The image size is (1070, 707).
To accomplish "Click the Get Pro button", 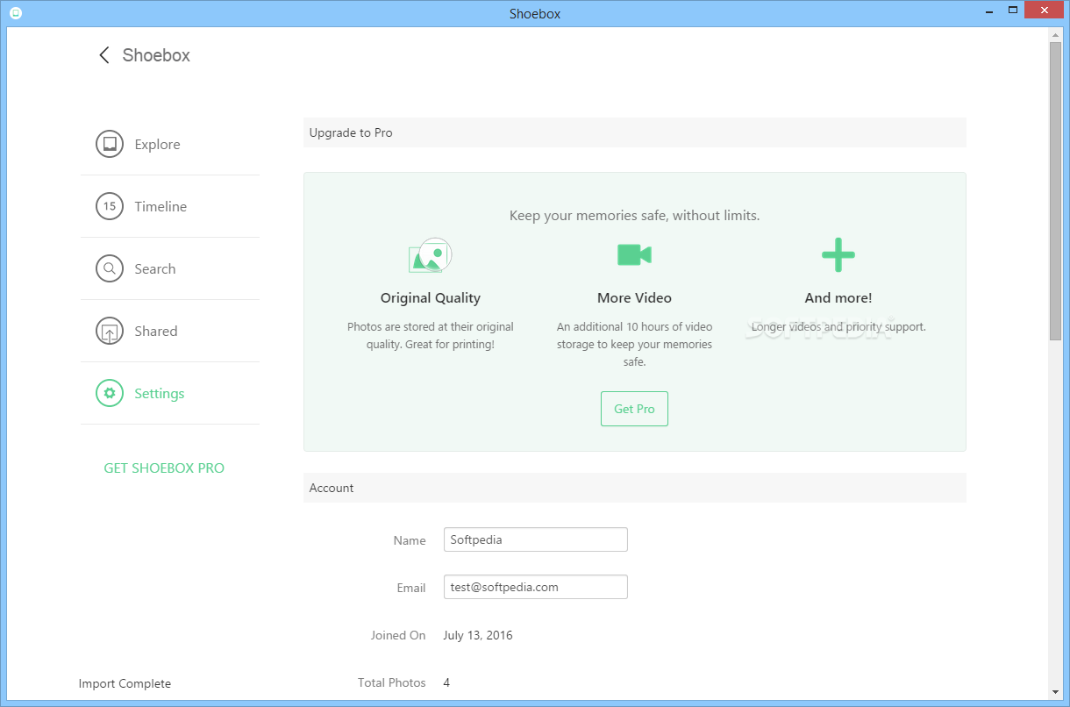I will (x=634, y=409).
